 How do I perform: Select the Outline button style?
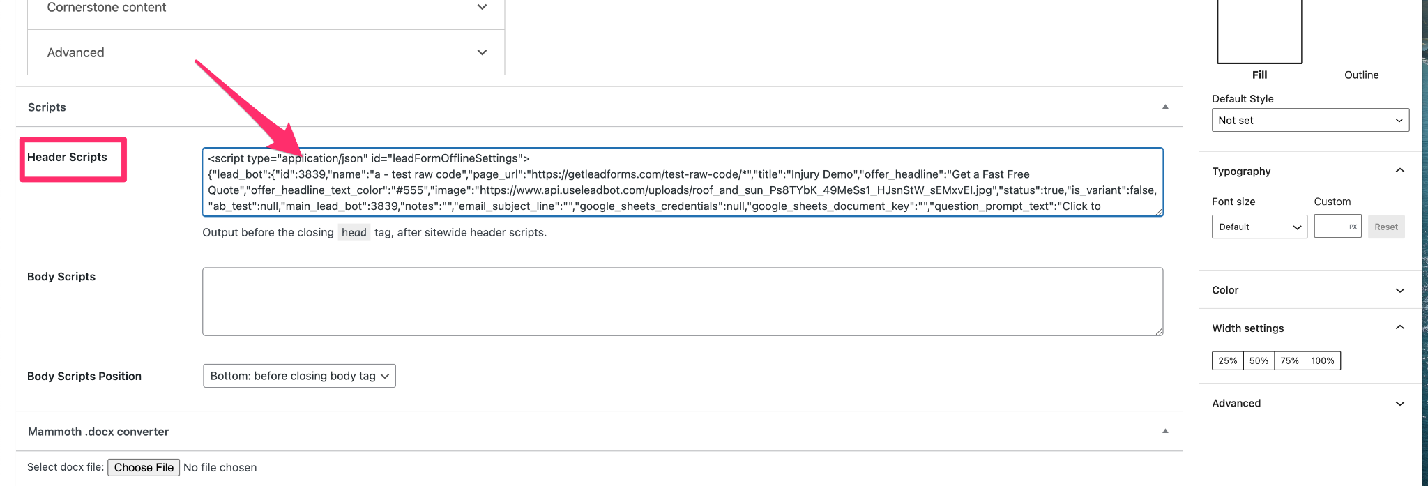[1361, 75]
